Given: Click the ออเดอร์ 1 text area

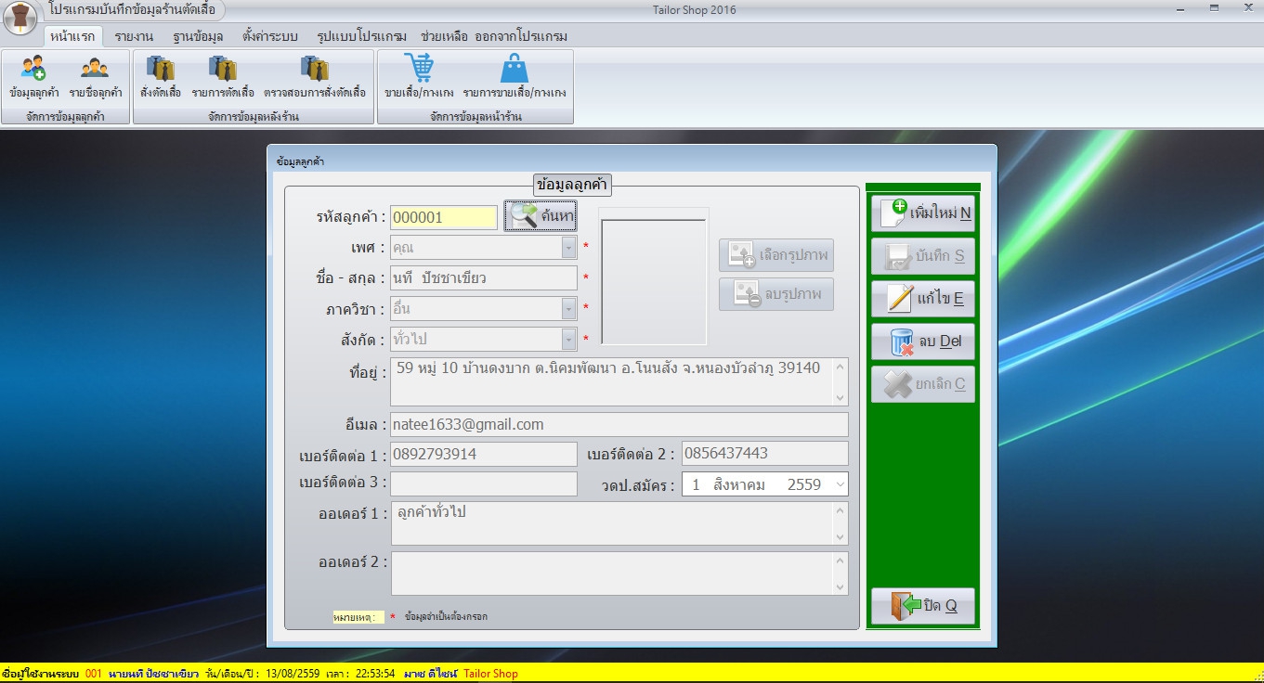Looking at the screenshot, I should pyautogui.click(x=611, y=523).
